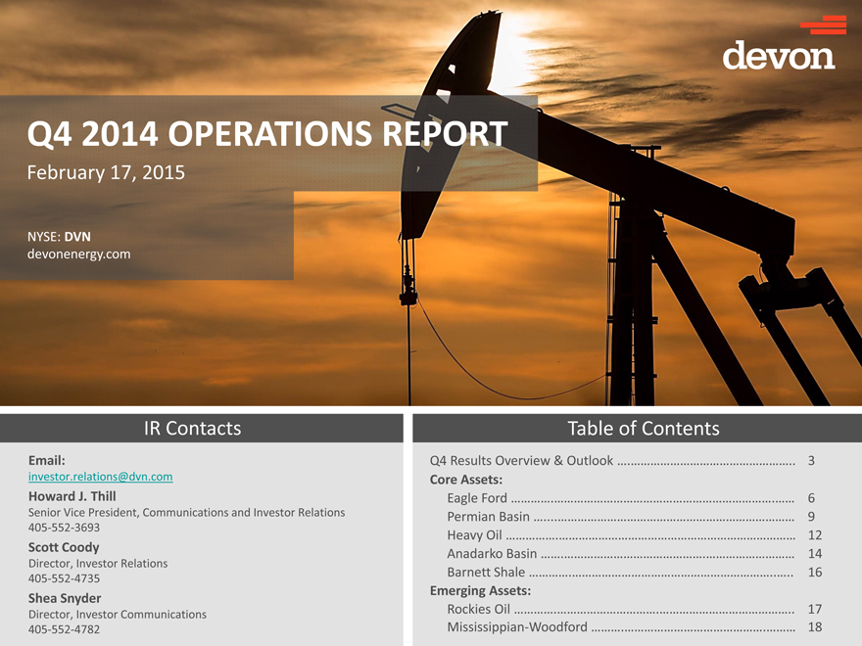Click Scott Coody's phone number 405-552-4735
The width and height of the screenshot is (862, 646).
click(x=64, y=578)
